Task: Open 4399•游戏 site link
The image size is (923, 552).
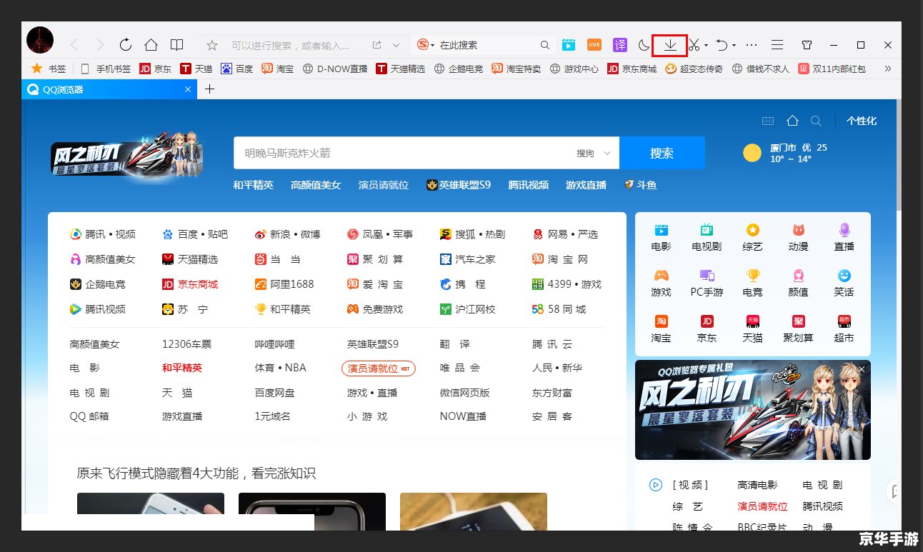Action: click(x=567, y=284)
